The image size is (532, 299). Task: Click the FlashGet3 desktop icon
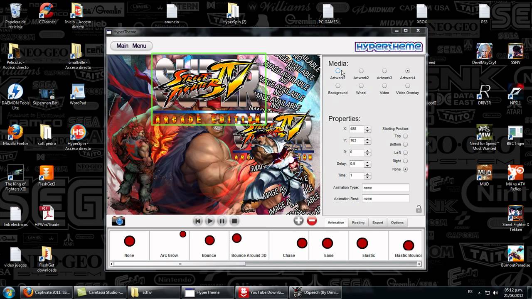pyautogui.click(x=47, y=176)
